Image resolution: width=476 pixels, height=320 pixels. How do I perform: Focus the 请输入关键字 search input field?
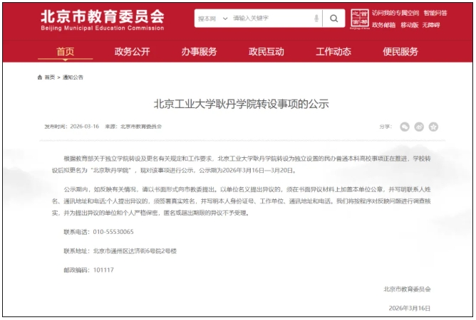(271, 18)
